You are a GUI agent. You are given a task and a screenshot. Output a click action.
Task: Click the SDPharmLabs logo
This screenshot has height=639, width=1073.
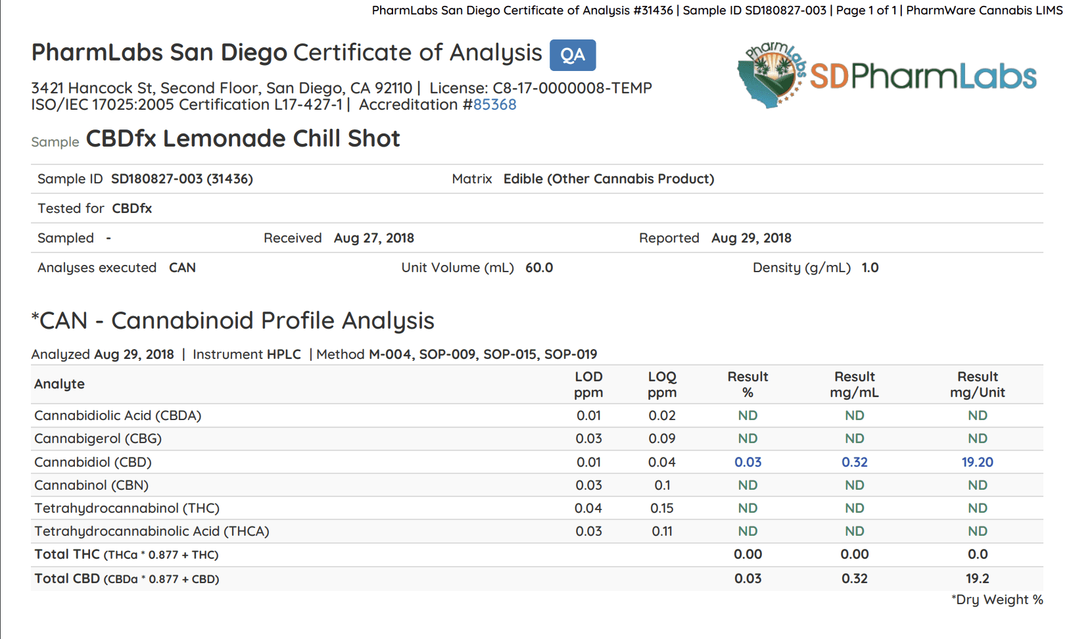tap(887, 74)
